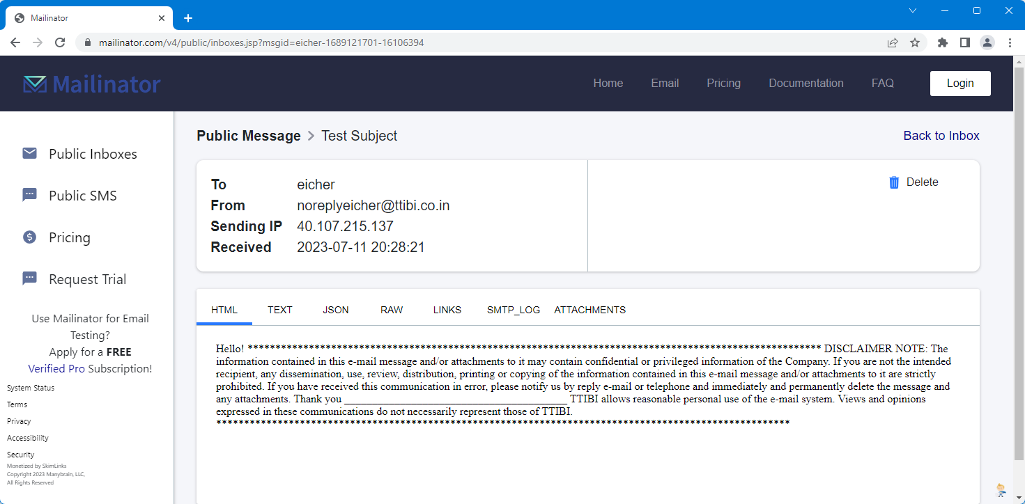The height and width of the screenshot is (504, 1025).
Task: Click the Pricing dollar coin icon
Action: [29, 237]
